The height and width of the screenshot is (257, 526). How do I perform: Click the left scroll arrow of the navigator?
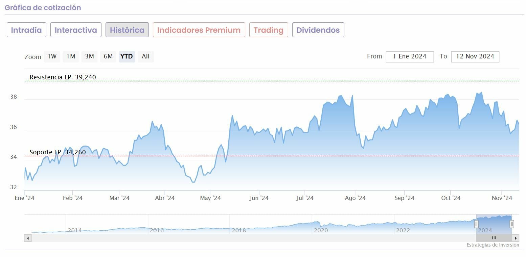tap(28, 238)
